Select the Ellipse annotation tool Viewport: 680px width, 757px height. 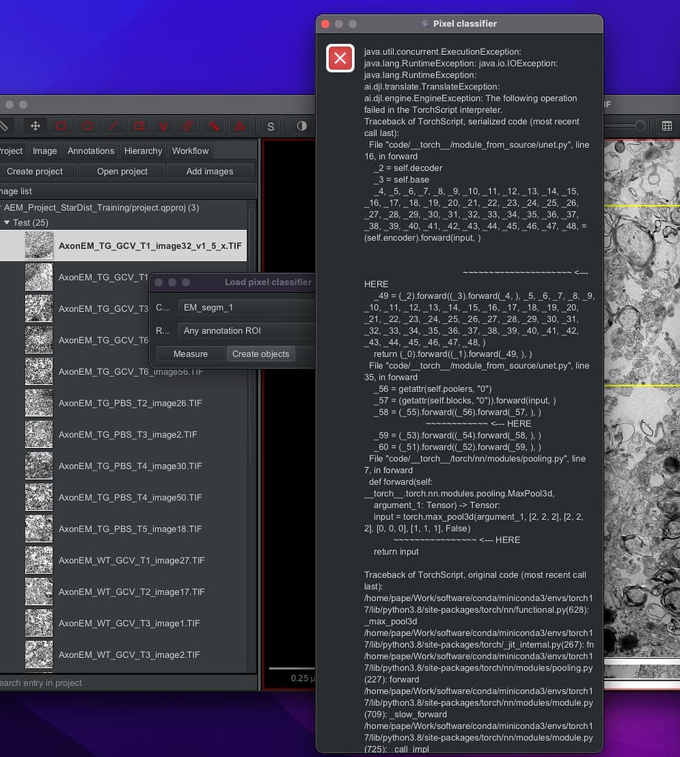coord(86,126)
